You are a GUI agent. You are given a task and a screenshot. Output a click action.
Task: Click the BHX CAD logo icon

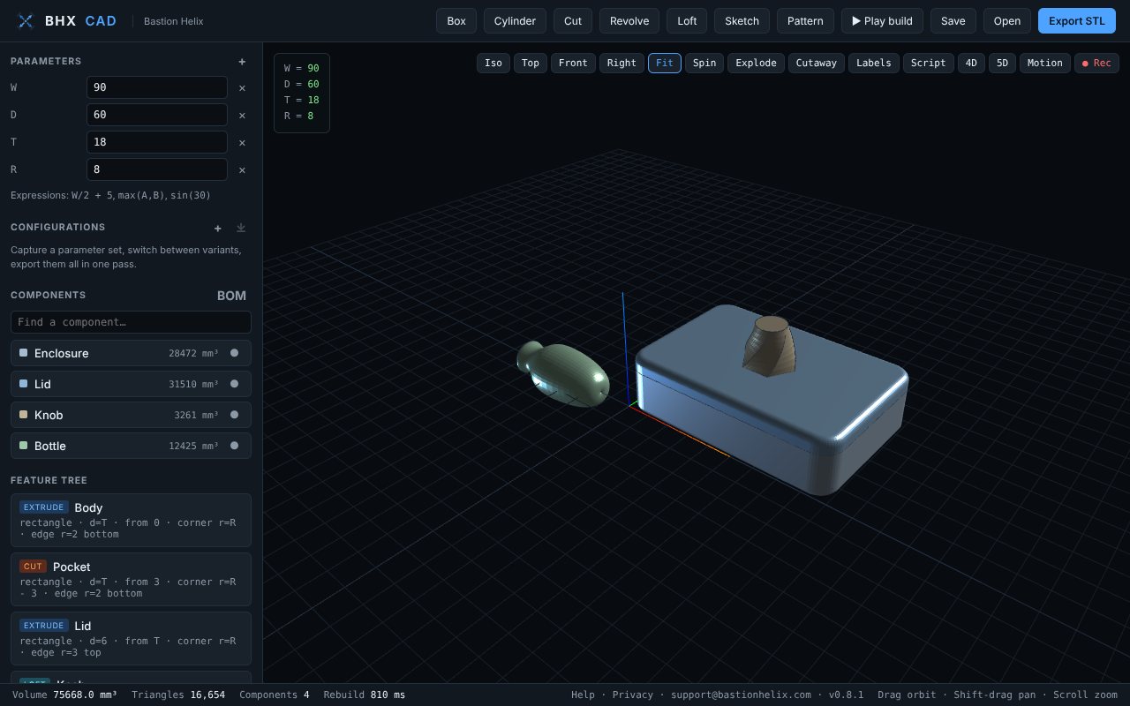pos(26,21)
